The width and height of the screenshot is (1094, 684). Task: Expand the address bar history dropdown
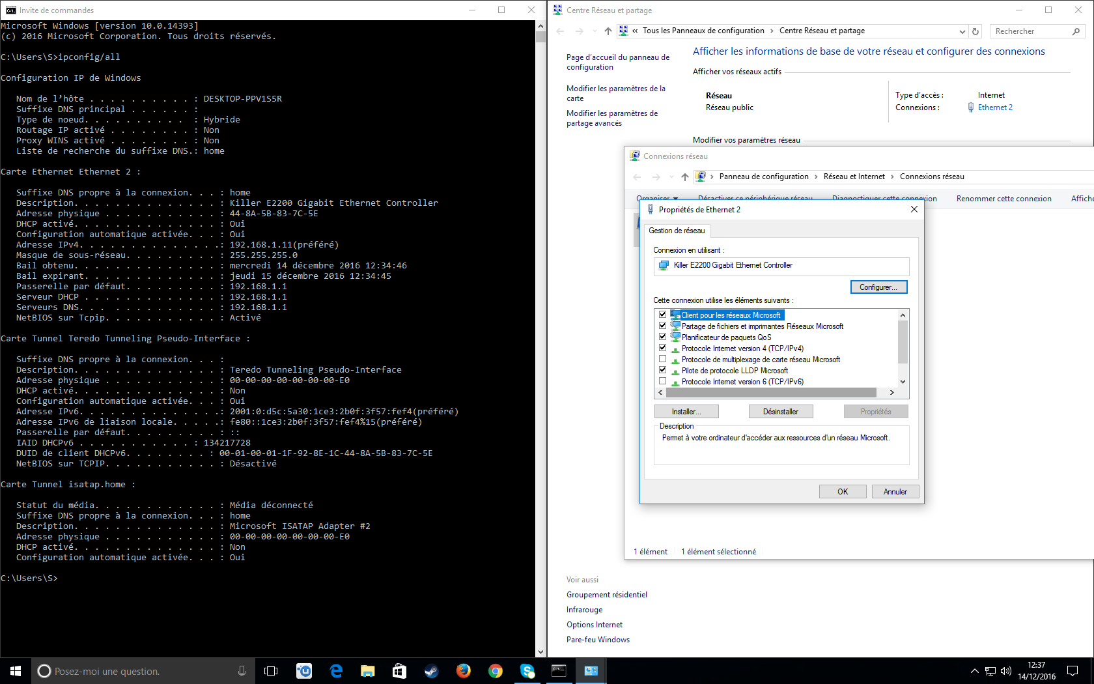pos(962,31)
